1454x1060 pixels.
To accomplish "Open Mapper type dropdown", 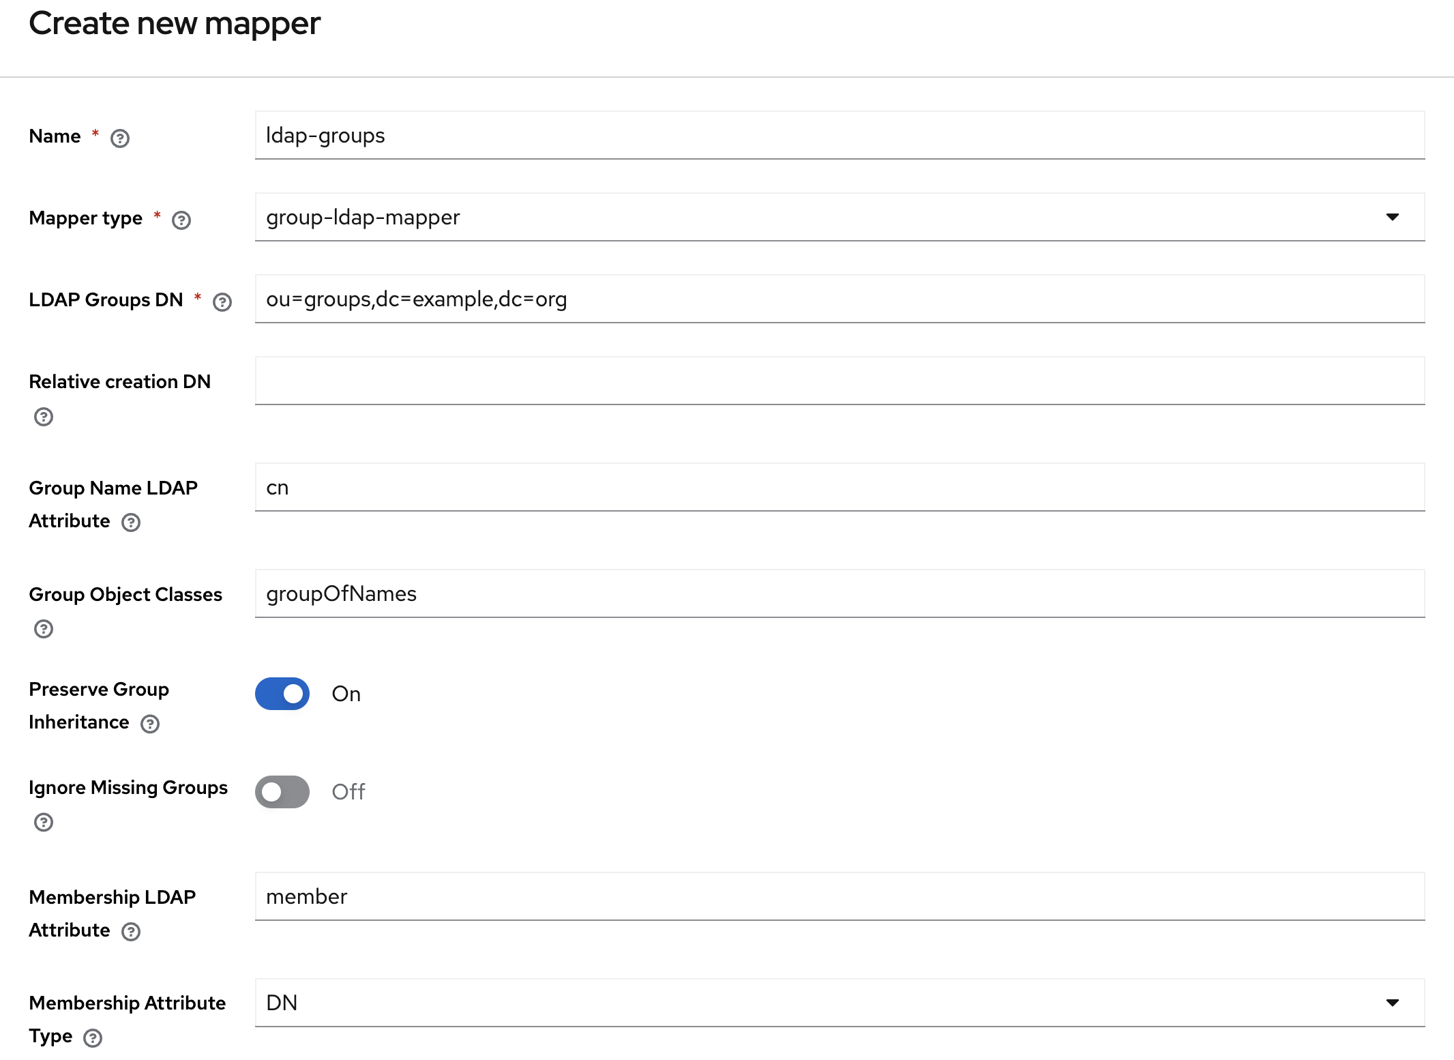I will click(x=839, y=217).
